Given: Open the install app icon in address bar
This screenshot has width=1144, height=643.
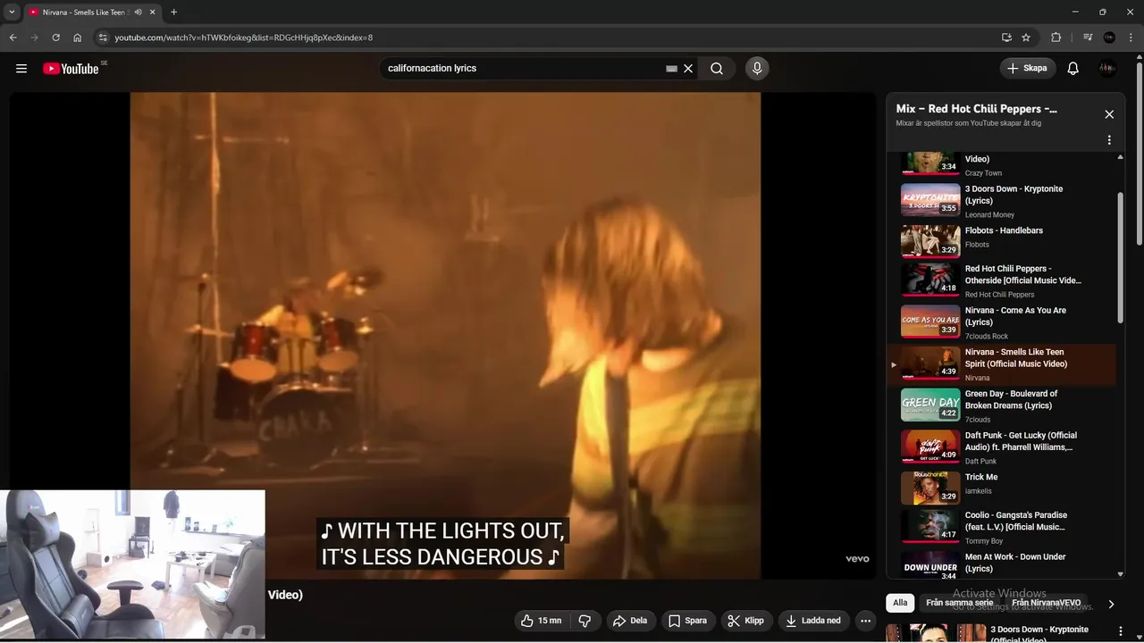Looking at the screenshot, I should pyautogui.click(x=1006, y=38).
